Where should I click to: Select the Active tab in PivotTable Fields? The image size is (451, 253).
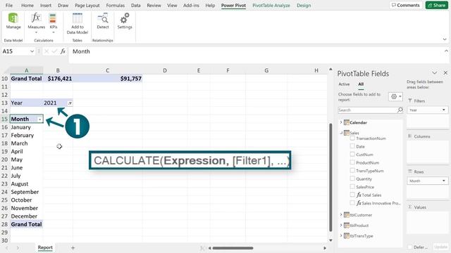[344, 84]
